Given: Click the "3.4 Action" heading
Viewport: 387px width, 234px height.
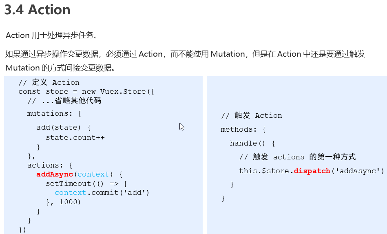Looking at the screenshot, I should [38, 10].
